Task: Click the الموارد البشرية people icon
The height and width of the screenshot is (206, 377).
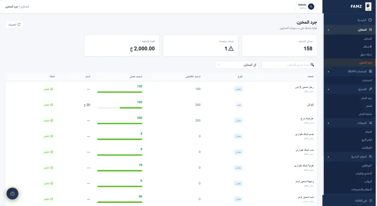Action: pos(370,157)
